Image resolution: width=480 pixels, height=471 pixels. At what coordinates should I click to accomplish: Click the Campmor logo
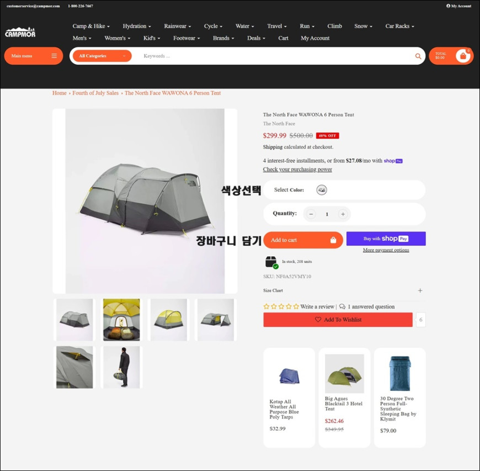20,32
